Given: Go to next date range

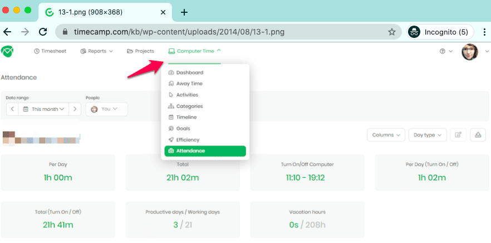Looking at the screenshot, I should [75, 109].
